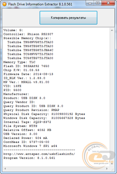Minimize the Flash Drive Information Extractor window
Screen dimensions: 117x174
[90, 3]
